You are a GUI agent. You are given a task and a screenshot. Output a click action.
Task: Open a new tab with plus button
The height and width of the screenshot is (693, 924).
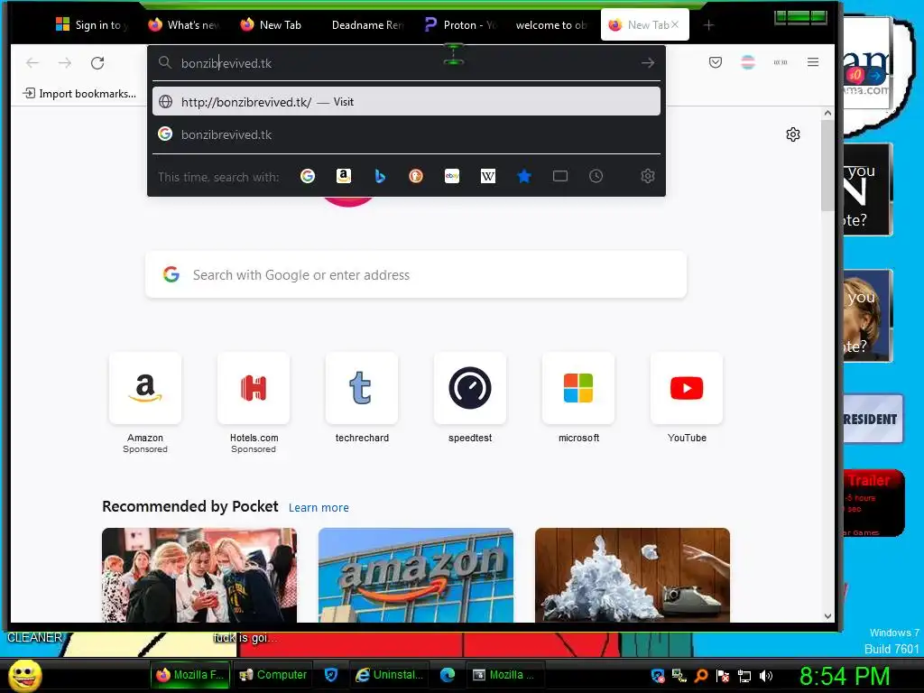pyautogui.click(x=709, y=25)
